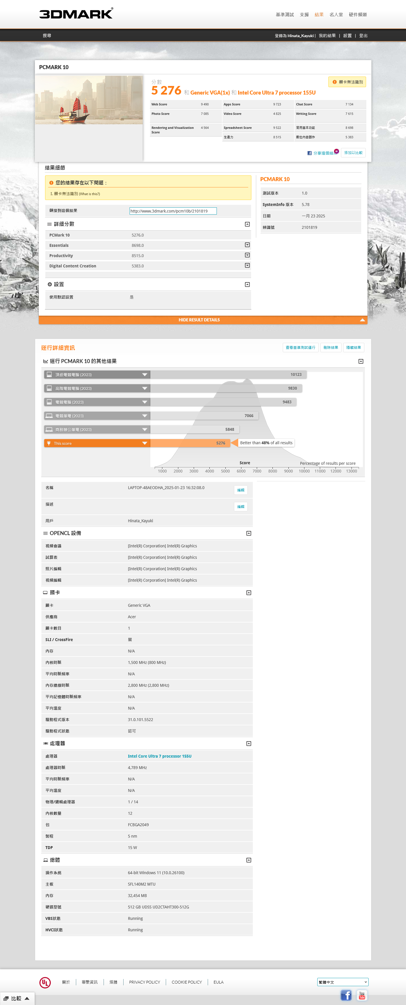Click the compare stack icon at bottom
The width and height of the screenshot is (406, 1005).
[x=6, y=998]
